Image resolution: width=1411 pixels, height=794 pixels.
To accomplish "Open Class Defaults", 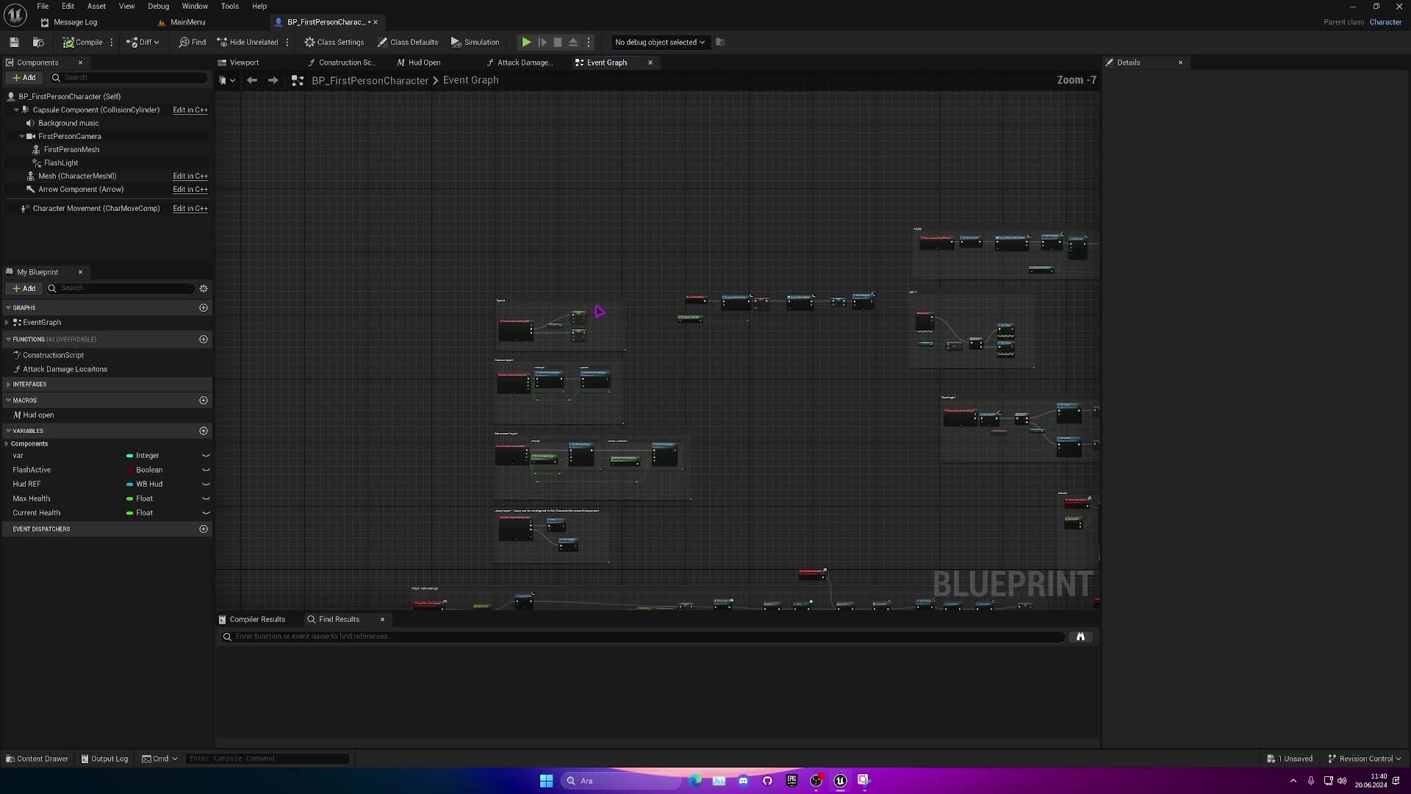I will tap(408, 42).
